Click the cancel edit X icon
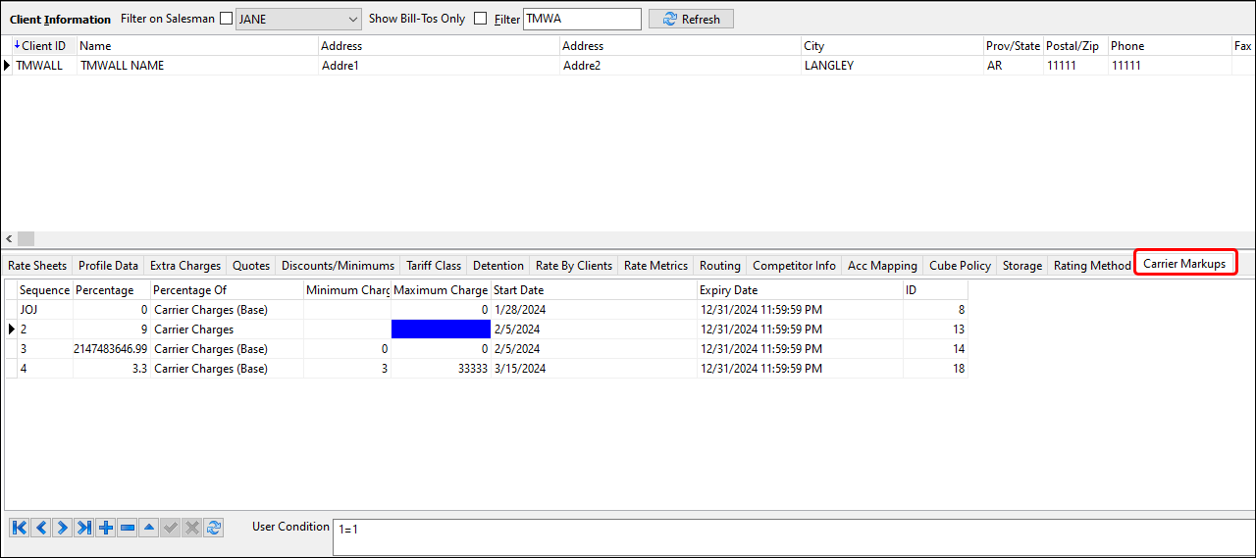Image resolution: width=1256 pixels, height=558 pixels. click(192, 528)
